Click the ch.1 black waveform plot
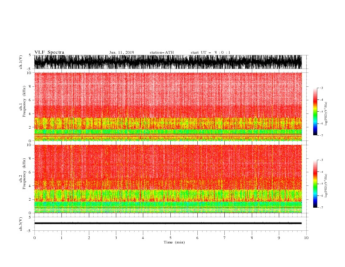Image resolution: width=345 pixels, height=267 pixels. (x=168, y=62)
